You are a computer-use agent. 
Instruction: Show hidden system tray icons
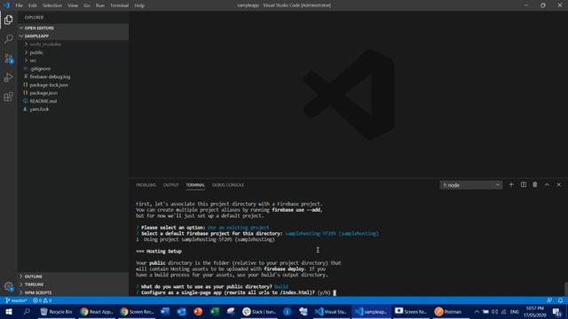[477, 312]
